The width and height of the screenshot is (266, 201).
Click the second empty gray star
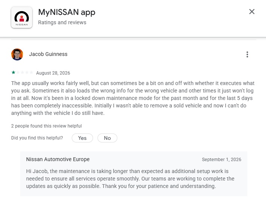18,73
